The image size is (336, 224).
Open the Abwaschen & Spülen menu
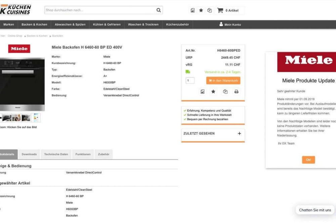coord(70,24)
